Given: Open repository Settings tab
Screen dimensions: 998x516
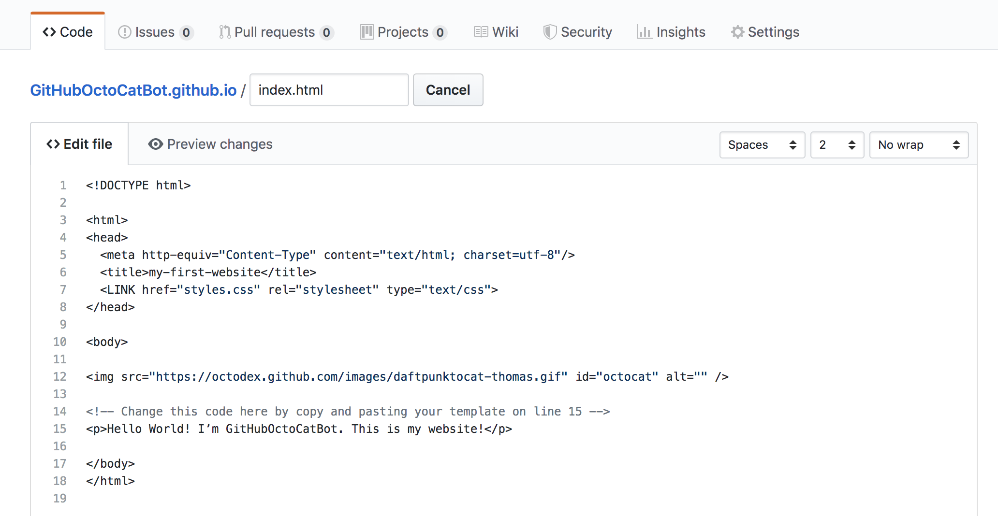Looking at the screenshot, I should click(765, 32).
